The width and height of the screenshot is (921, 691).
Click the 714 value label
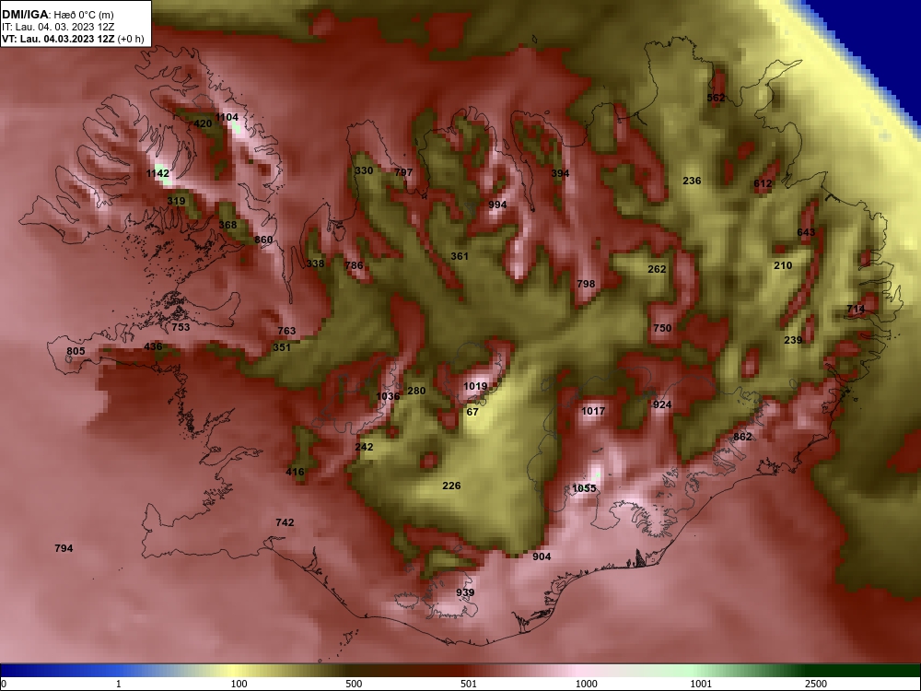point(856,309)
